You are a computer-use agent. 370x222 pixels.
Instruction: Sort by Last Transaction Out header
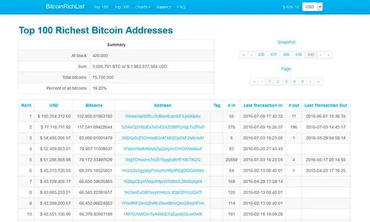coord(326,105)
